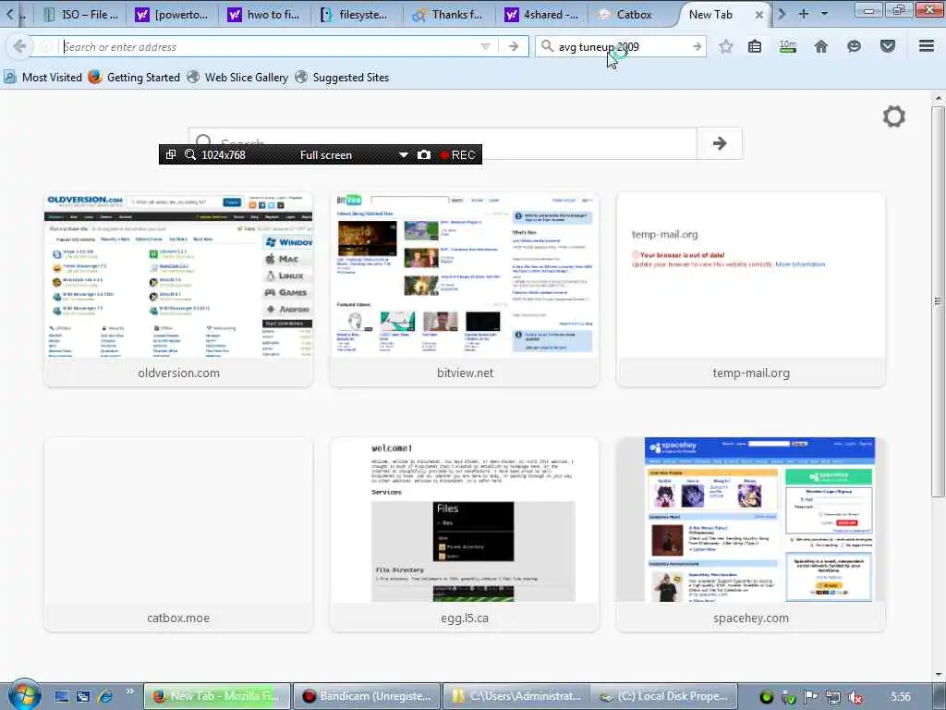This screenshot has height=710, width=946.
Task: Close the New Tab tab
Action: point(759,15)
